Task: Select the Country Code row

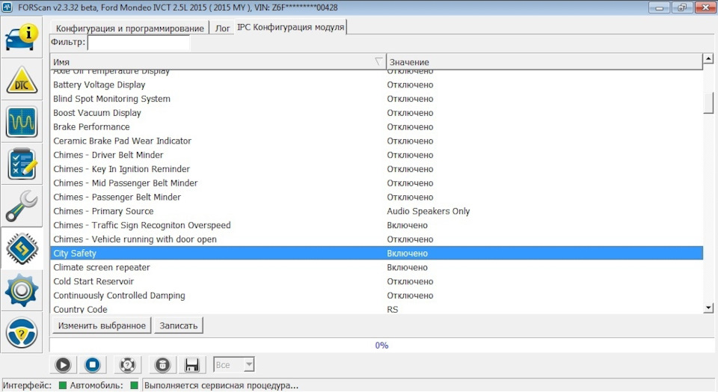Action: [x=376, y=309]
